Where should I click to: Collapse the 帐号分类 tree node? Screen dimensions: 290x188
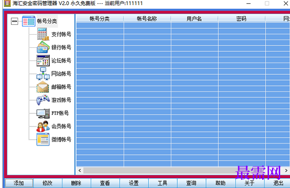coord(15,21)
